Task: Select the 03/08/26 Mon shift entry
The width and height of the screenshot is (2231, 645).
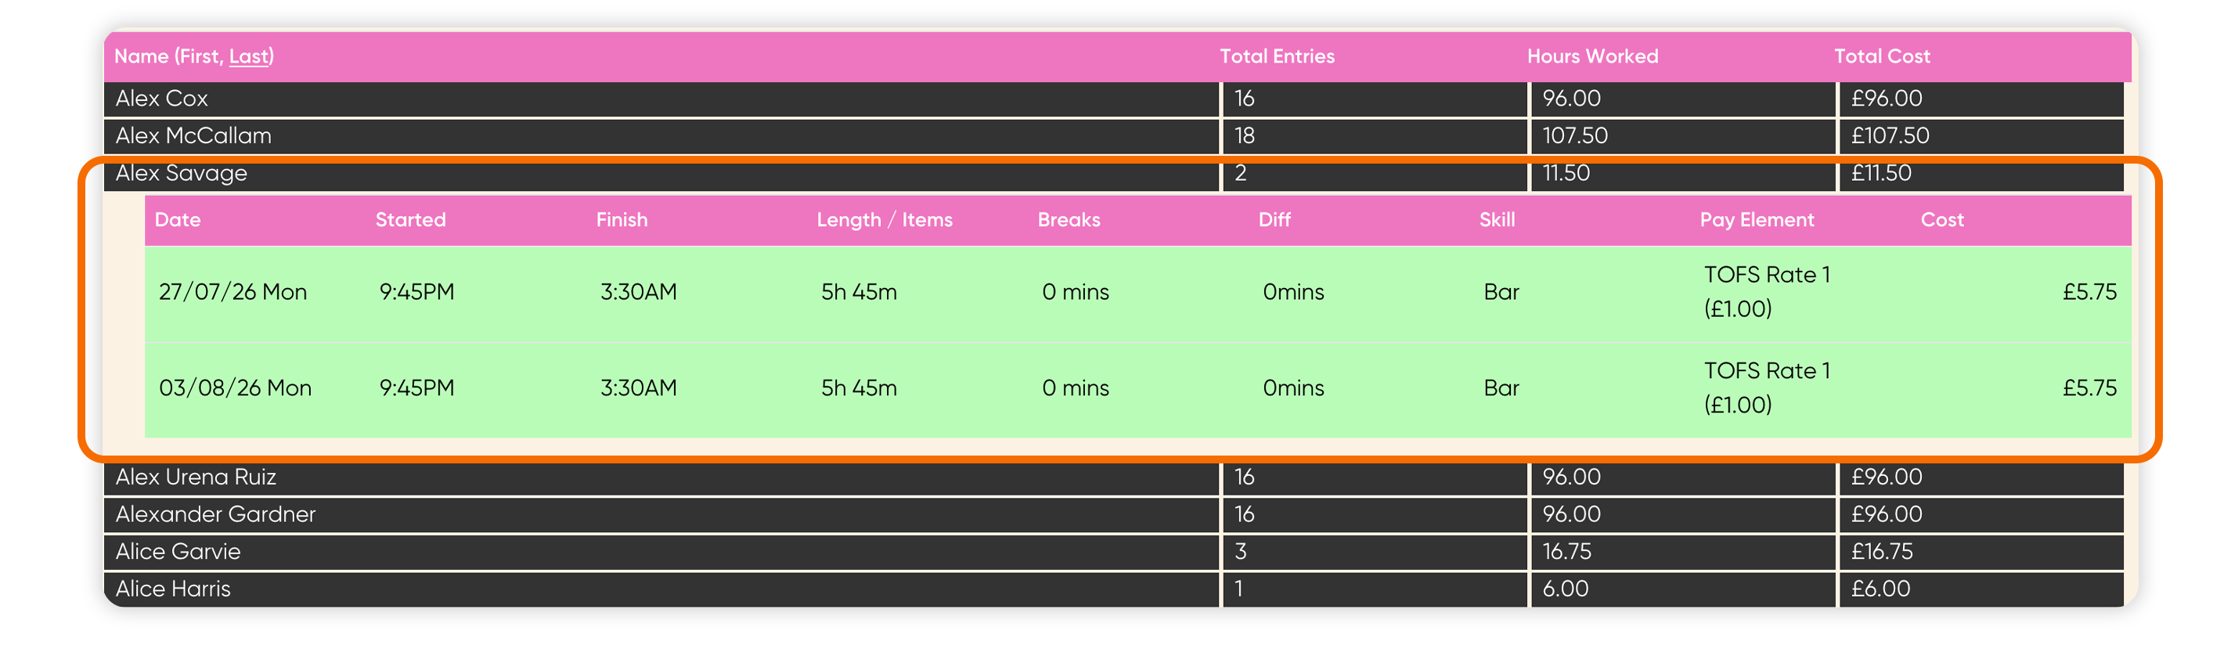Action: pyautogui.click(x=1137, y=389)
